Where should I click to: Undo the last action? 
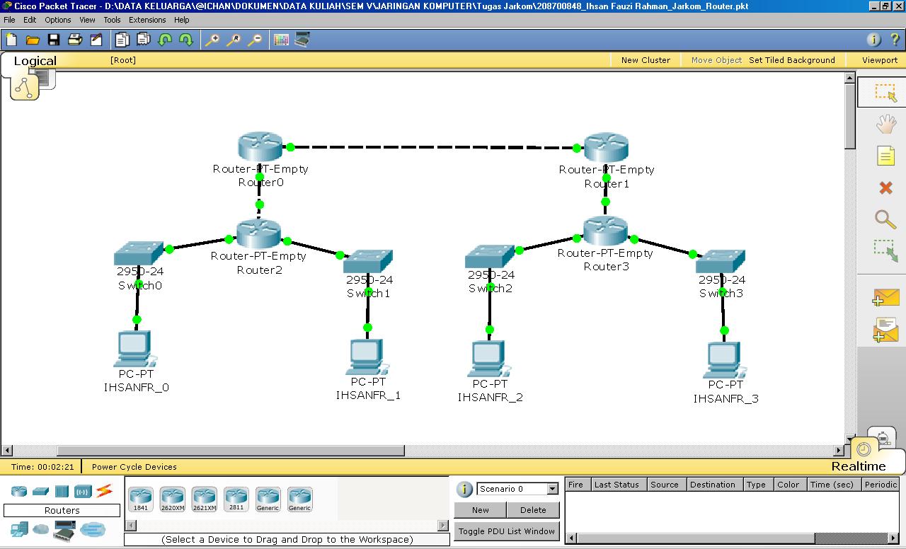(165, 40)
